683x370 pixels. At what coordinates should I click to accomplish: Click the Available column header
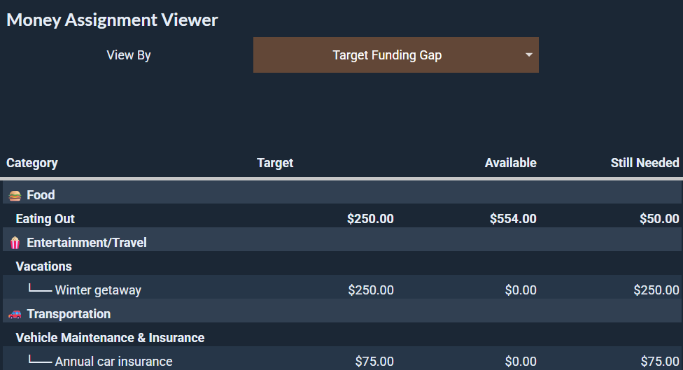click(x=511, y=163)
